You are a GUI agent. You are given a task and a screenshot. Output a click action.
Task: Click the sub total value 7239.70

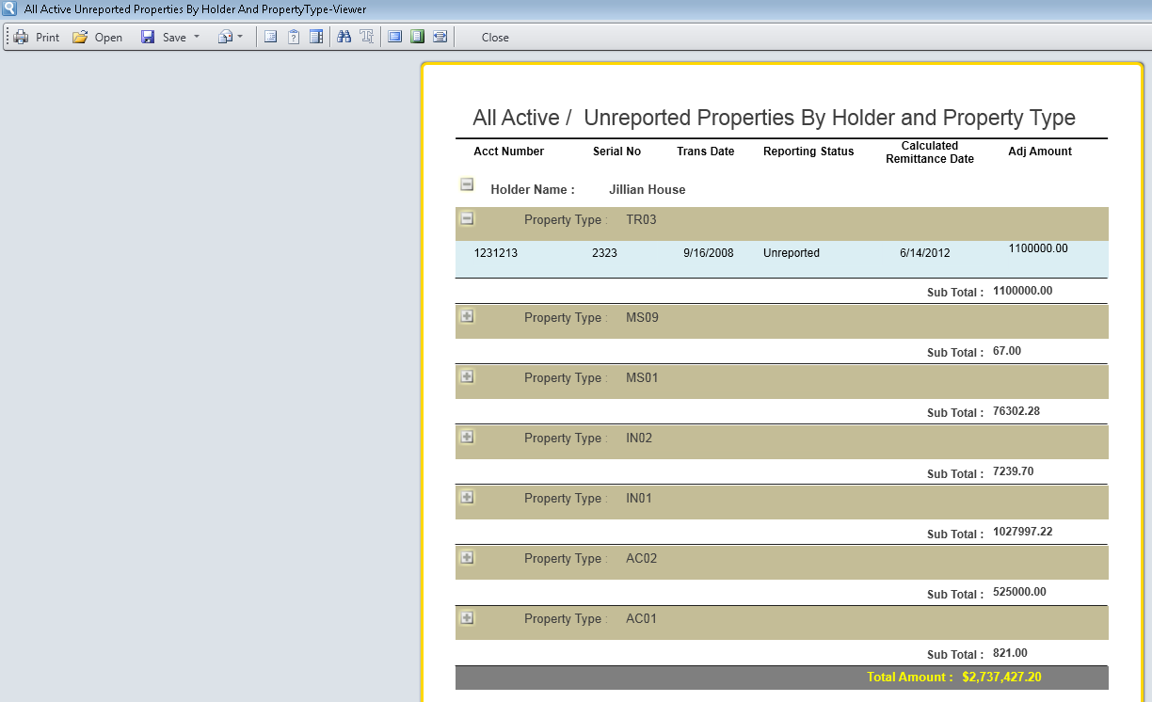point(1013,471)
